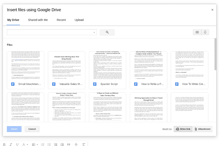Select Attachment insert mode
Image resolution: width=219 pixels, height=146 pixels.
point(202,129)
